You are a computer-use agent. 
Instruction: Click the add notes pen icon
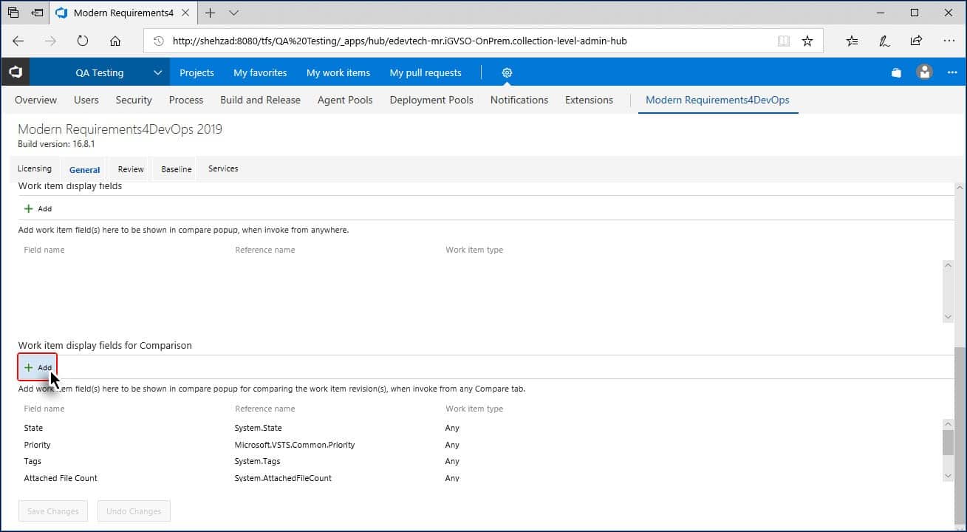(884, 41)
